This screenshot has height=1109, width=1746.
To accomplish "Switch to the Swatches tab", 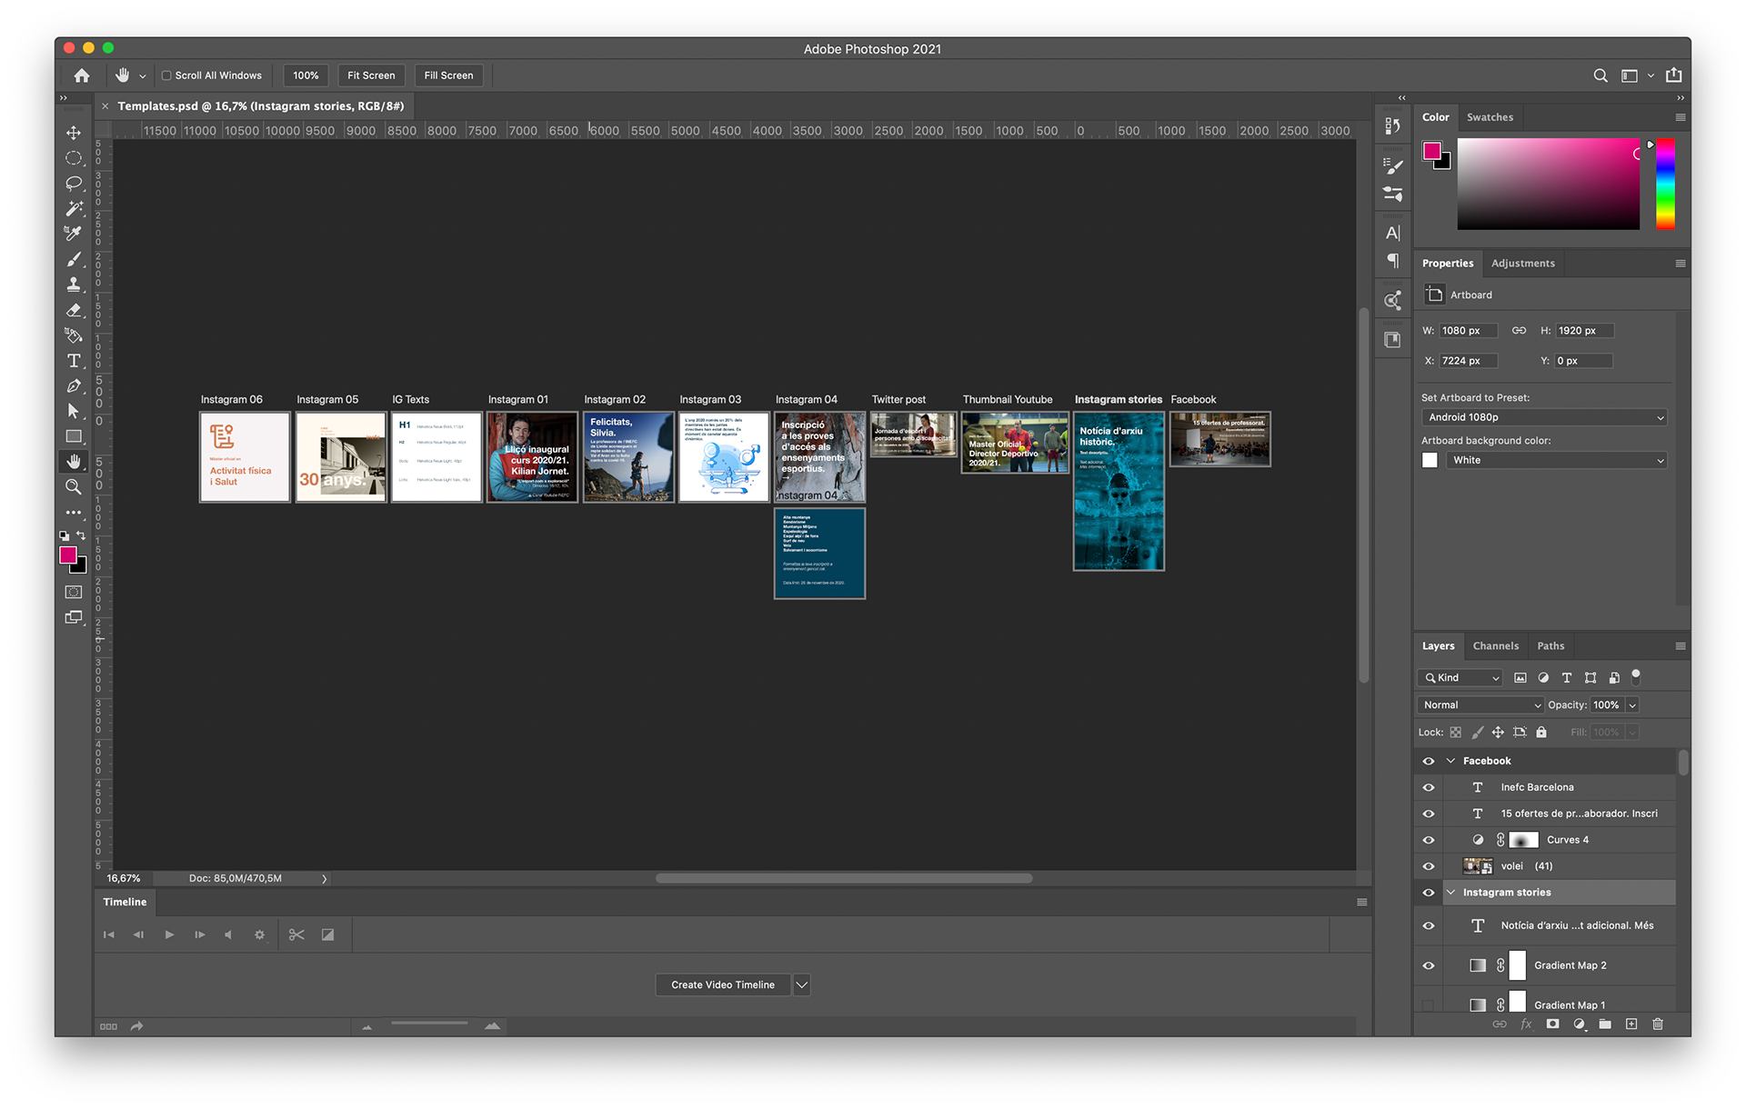I will [x=1490, y=117].
